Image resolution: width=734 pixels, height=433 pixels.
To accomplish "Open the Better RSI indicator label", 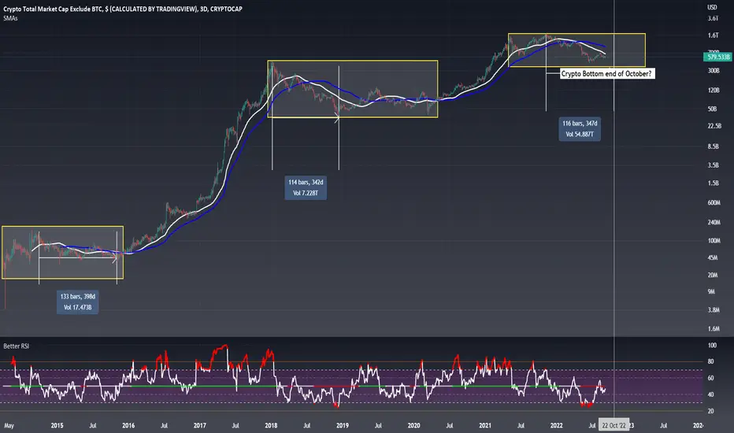I will (17, 346).
